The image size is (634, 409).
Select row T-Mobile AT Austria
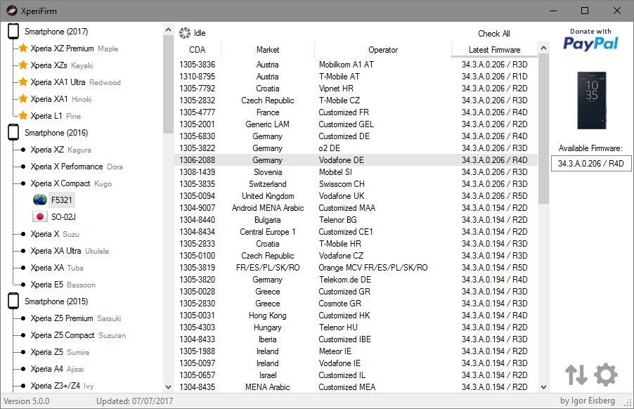pos(356,77)
